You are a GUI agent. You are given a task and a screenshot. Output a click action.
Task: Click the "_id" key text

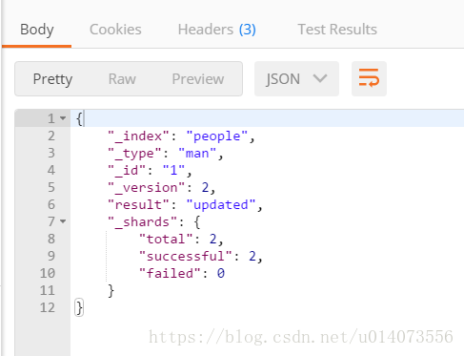127,171
